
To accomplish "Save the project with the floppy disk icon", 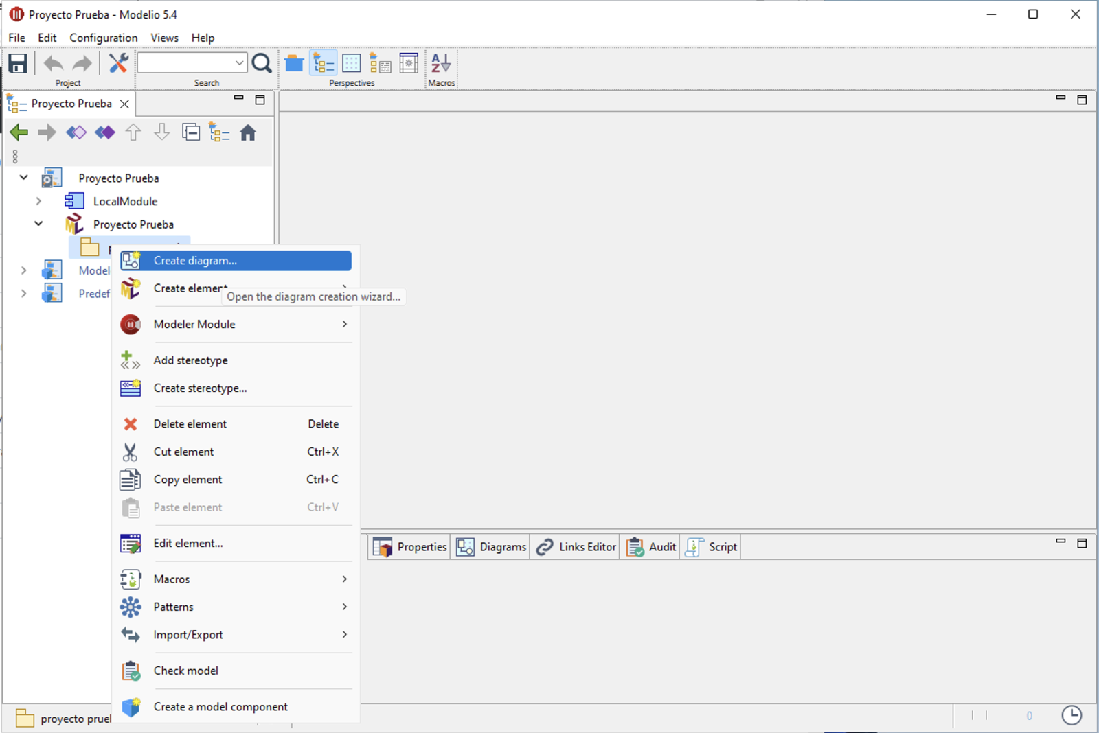I will click(18, 63).
